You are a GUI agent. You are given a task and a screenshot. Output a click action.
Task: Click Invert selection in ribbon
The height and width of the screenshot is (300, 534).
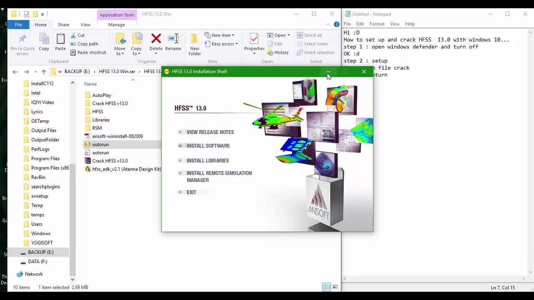[x=316, y=52]
